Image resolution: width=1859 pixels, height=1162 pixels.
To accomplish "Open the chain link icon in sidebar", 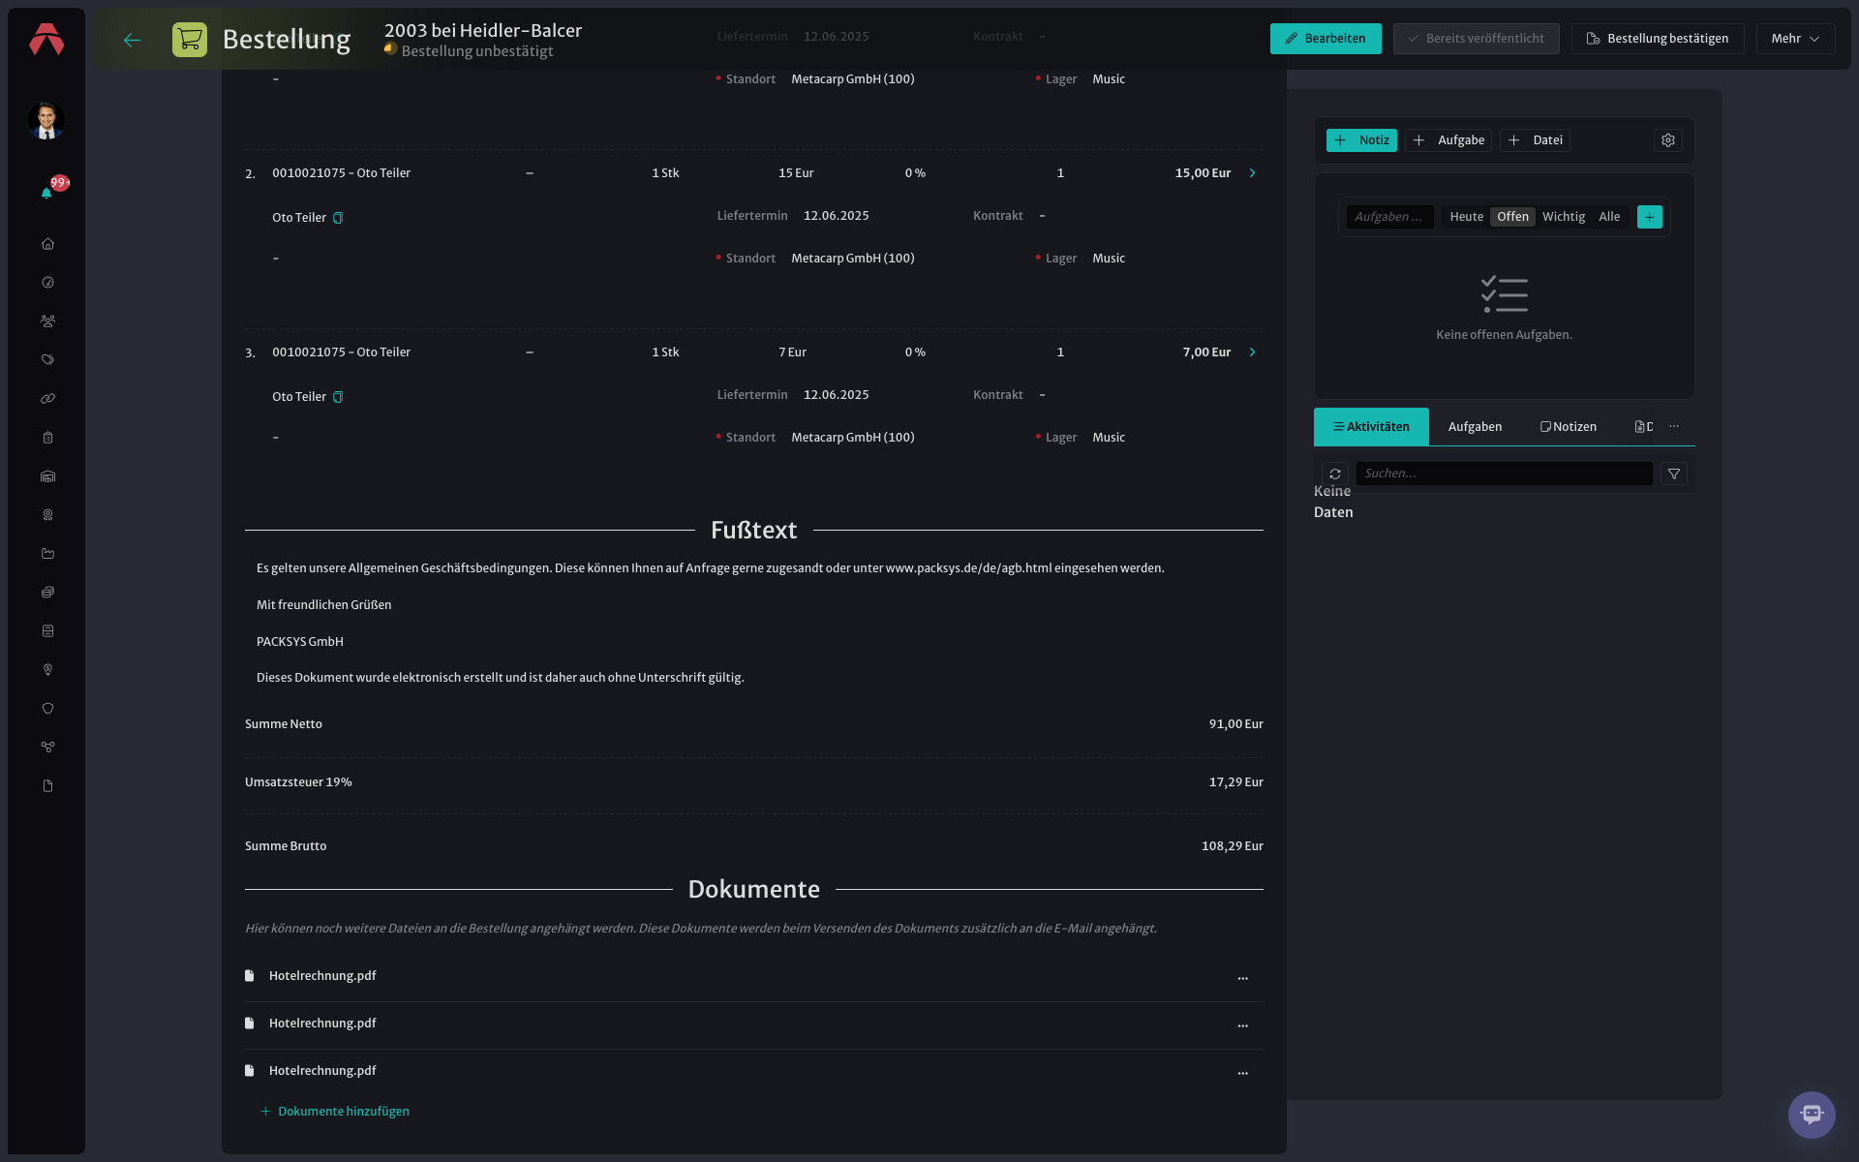I will pyautogui.click(x=47, y=399).
